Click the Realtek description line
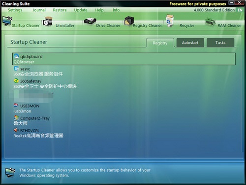 38,136
